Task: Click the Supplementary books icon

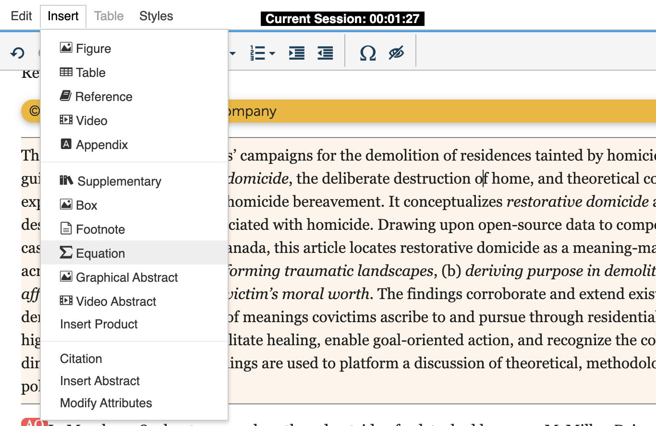Action: pos(66,180)
